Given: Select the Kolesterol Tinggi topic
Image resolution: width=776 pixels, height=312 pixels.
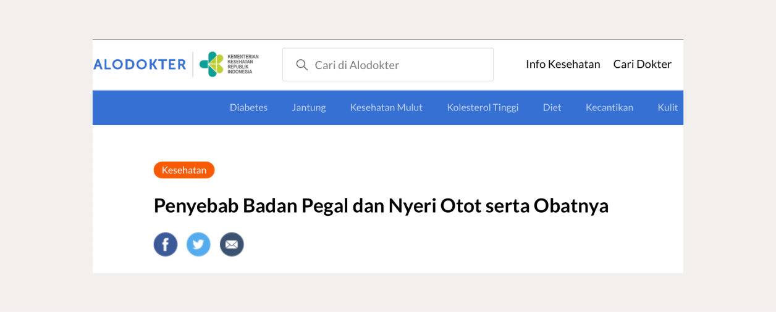Looking at the screenshot, I should [x=483, y=107].
